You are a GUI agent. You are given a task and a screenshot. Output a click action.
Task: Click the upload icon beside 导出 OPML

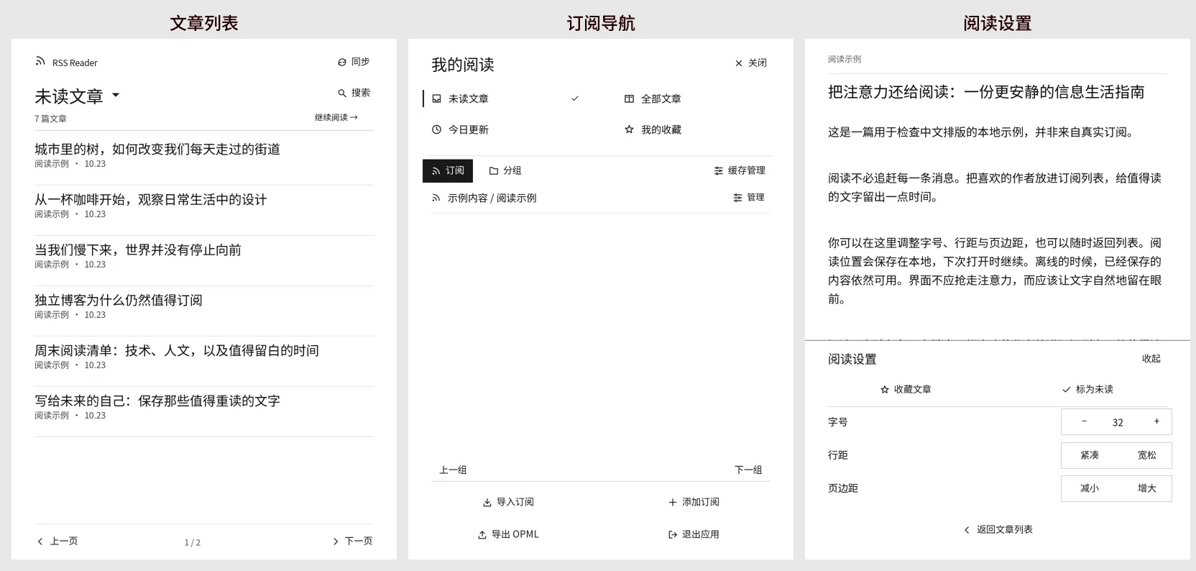[482, 535]
